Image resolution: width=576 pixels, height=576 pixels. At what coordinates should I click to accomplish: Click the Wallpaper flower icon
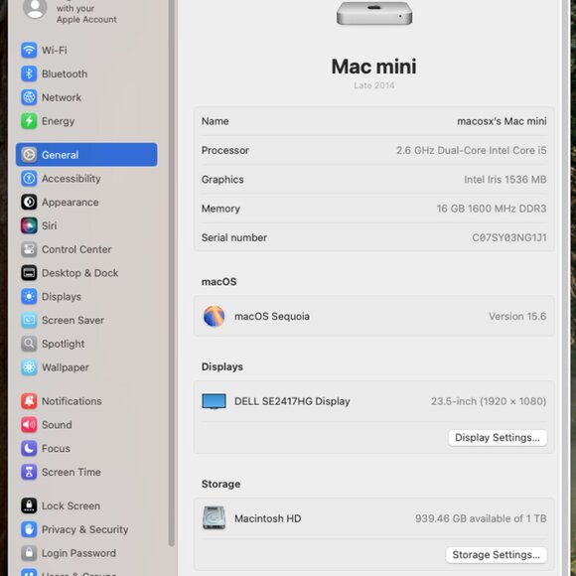29,367
